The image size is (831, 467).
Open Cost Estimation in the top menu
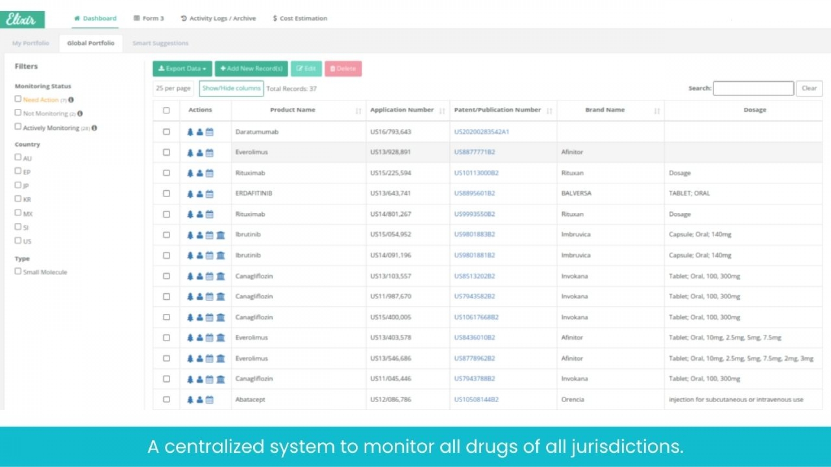pos(300,18)
